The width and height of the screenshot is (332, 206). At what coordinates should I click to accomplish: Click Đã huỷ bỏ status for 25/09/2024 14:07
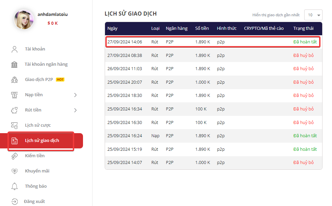(x=304, y=163)
